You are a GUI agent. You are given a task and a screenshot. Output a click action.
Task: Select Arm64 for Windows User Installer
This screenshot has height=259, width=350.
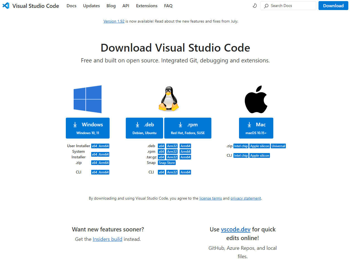click(x=103, y=146)
